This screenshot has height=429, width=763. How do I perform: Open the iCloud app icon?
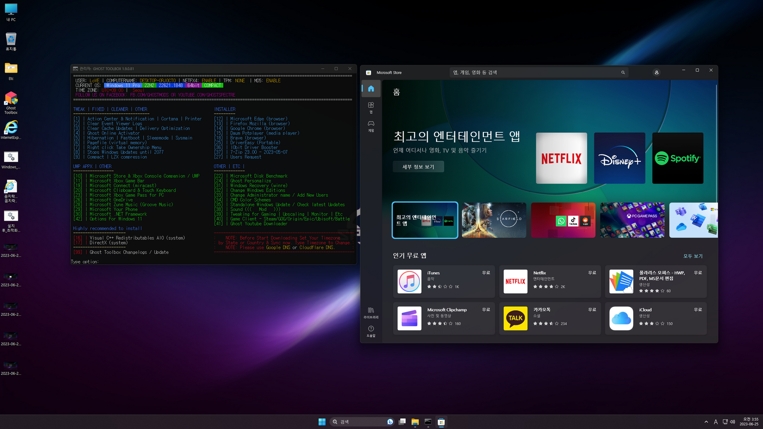(x=621, y=318)
